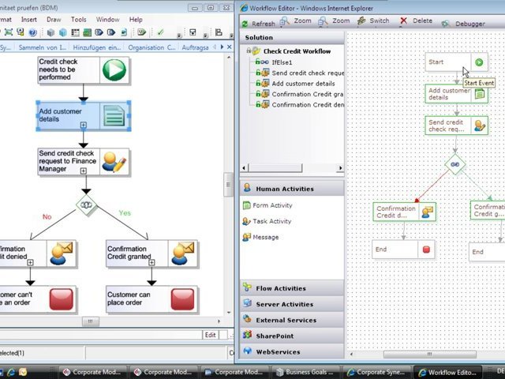Open the Debugger tool
This screenshot has width=505, height=379.
click(463, 23)
